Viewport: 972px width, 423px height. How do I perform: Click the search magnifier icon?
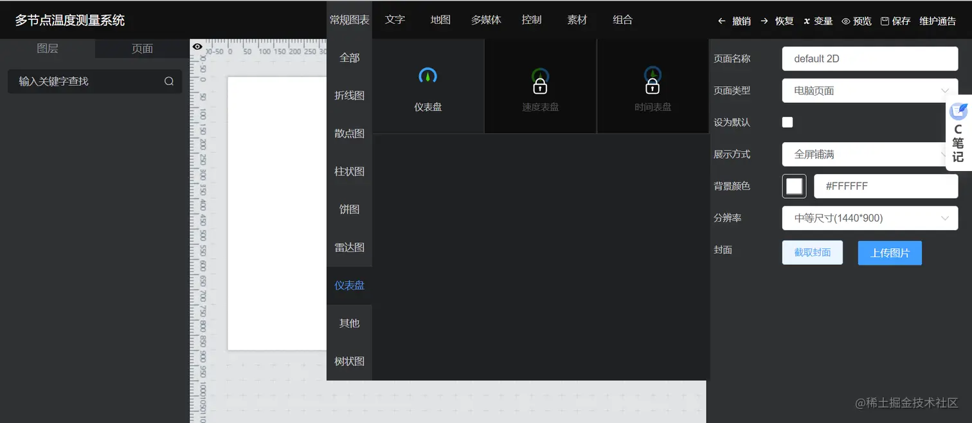[x=169, y=81]
